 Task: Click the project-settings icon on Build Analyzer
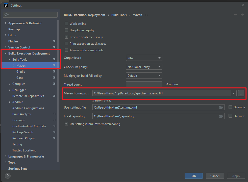tap(54, 114)
